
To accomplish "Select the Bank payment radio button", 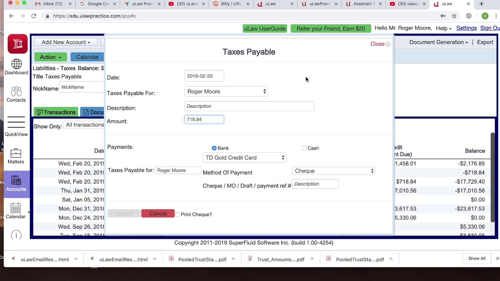I will click(x=214, y=148).
